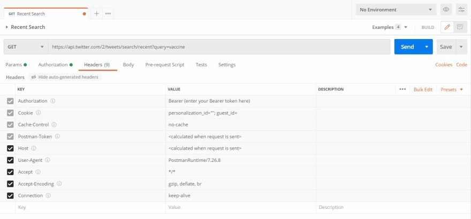Open the comments icon beside the pencil
The width and height of the screenshot is (471, 219).
point(460,27)
